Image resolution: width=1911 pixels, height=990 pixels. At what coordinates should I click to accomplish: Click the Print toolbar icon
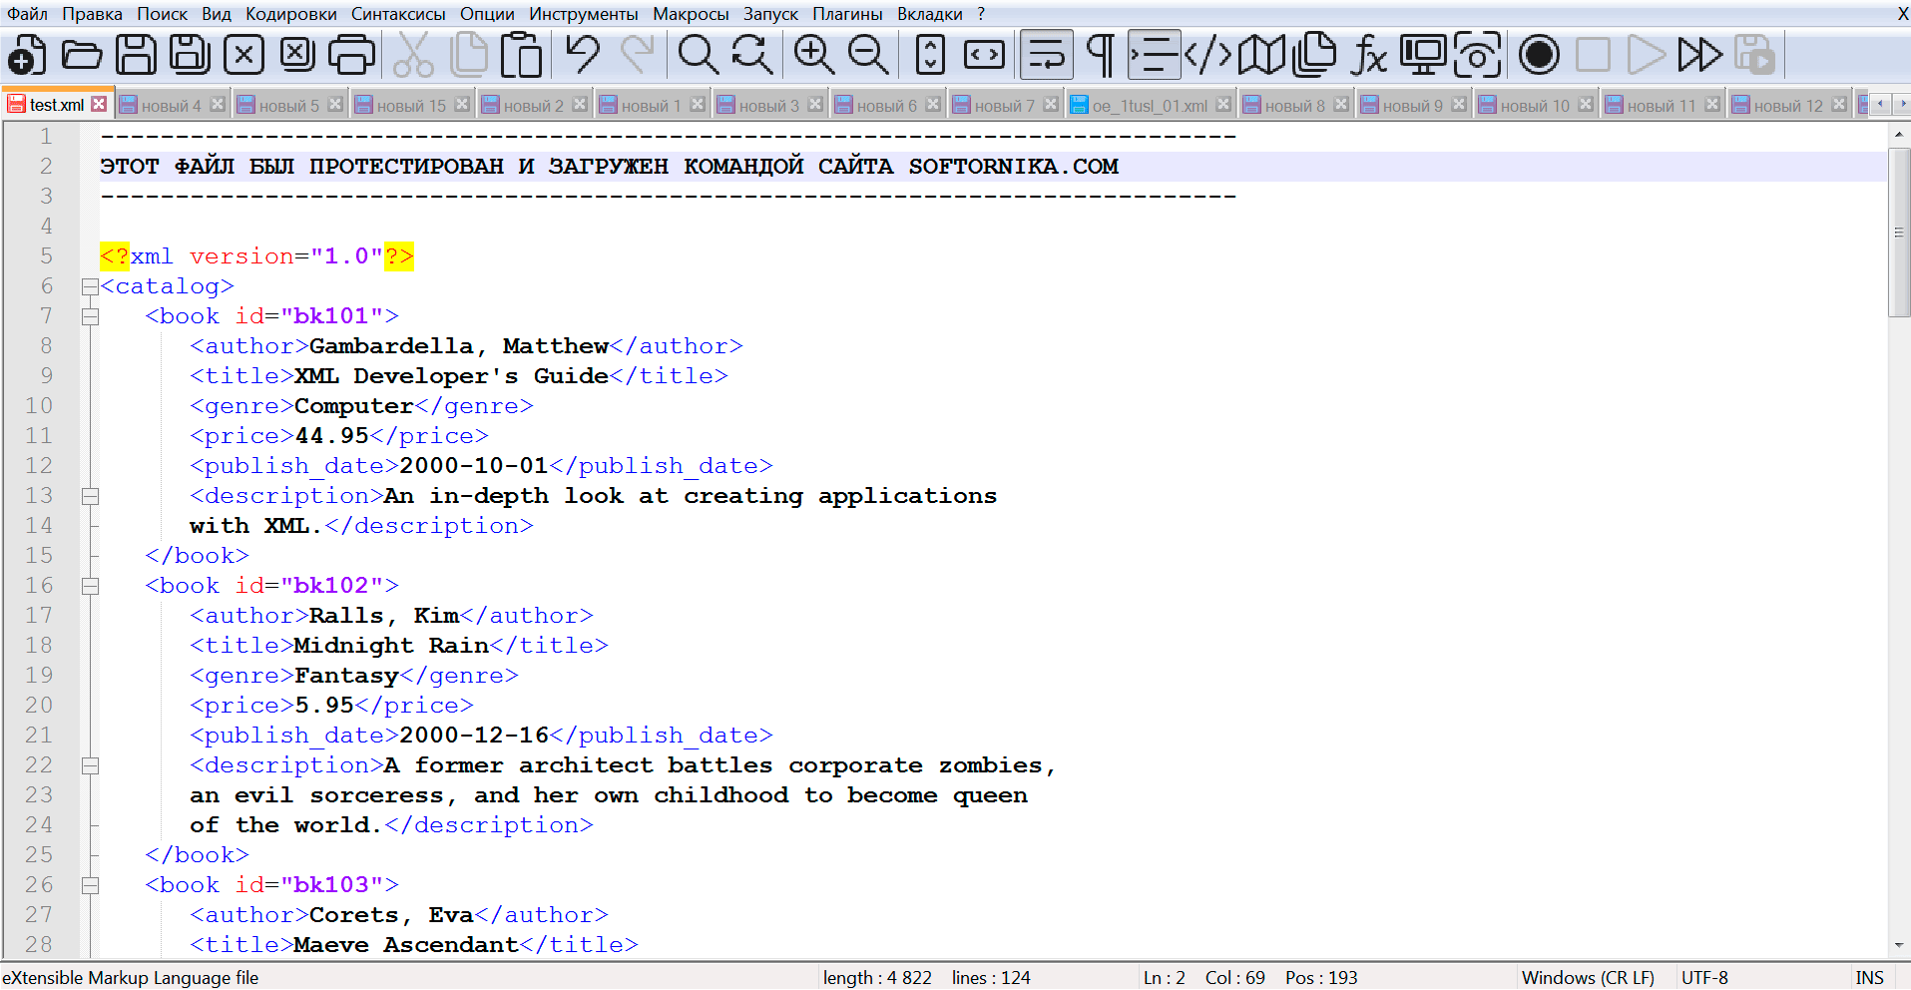coord(351,55)
